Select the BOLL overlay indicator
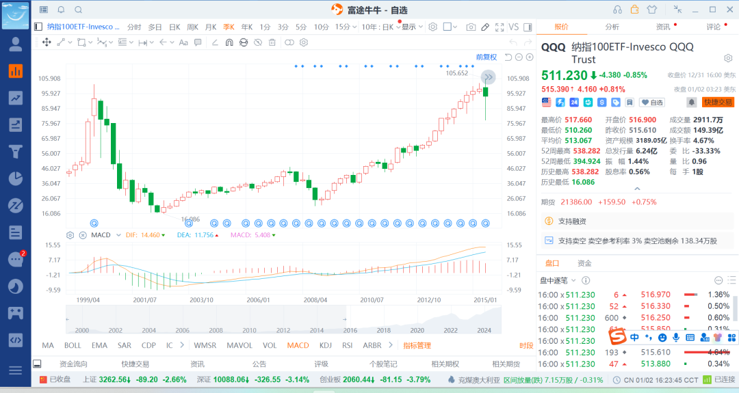Screen dimensions: 739x393 click(73, 345)
